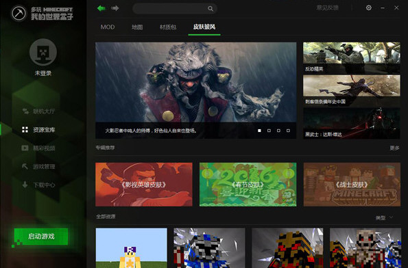Click the banner caption about 自来也
This screenshot has width=408, height=268.
tap(151, 131)
